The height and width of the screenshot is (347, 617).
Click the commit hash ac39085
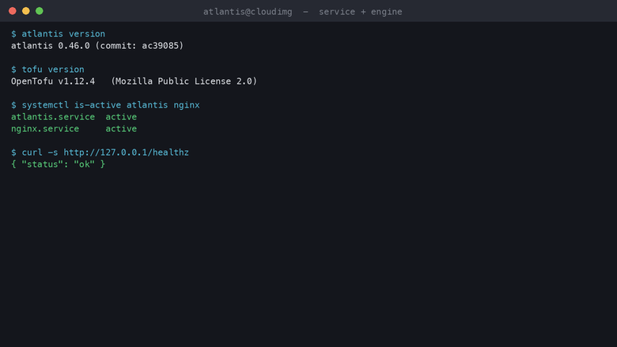(160, 46)
